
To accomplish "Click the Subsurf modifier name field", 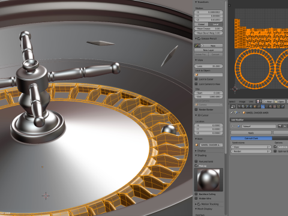I will [x=259, y=126].
